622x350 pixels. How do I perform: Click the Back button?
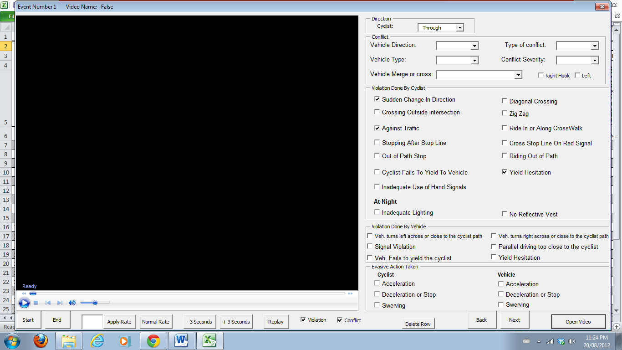tap(482, 320)
